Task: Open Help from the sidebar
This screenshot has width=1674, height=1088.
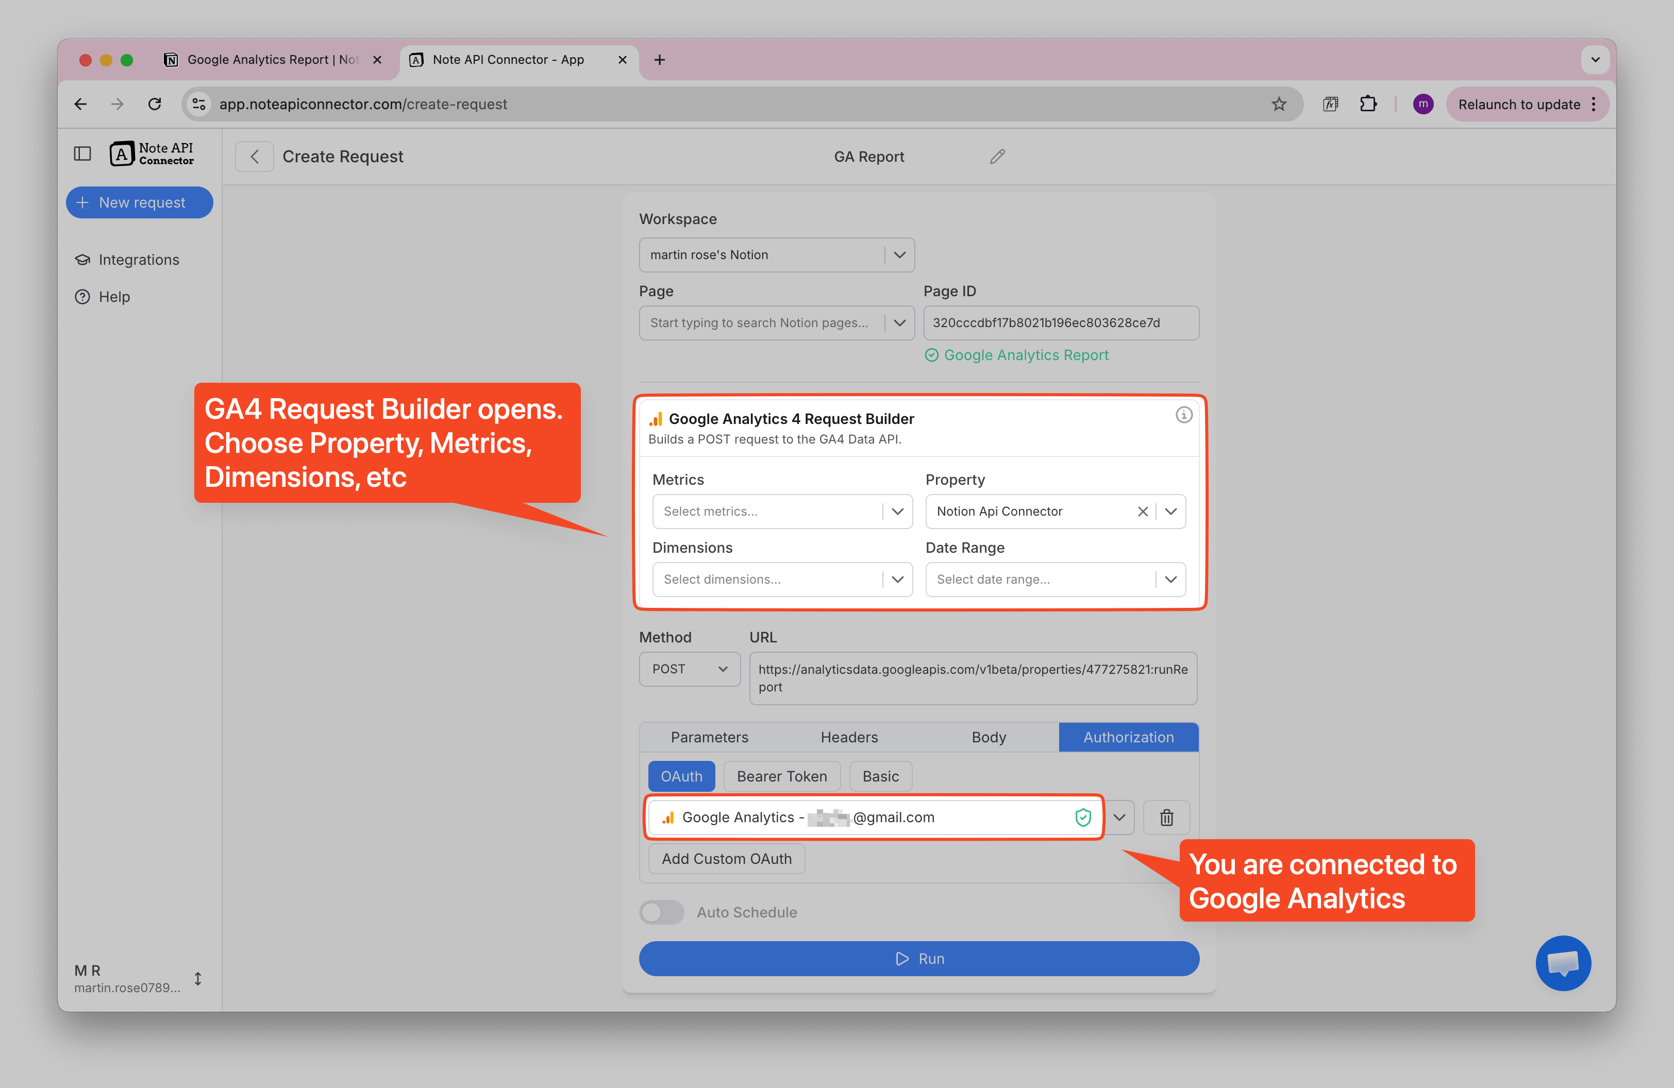Action: [114, 297]
